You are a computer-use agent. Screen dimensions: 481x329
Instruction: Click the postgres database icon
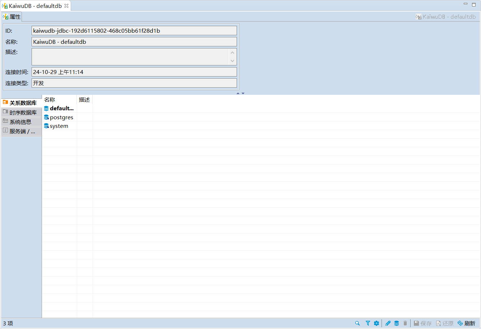tap(46, 117)
